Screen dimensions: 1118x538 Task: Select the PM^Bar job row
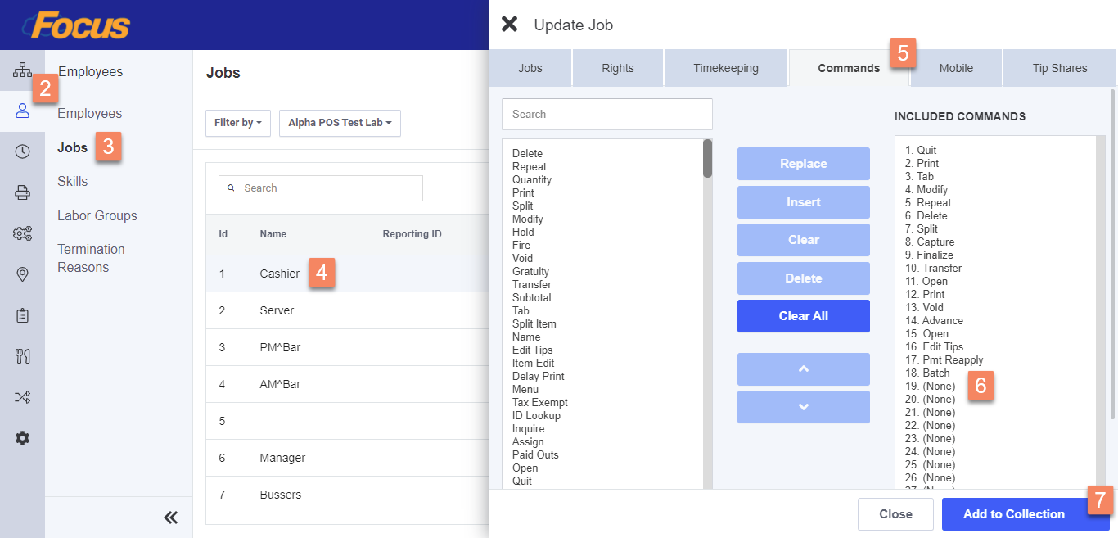(347, 347)
